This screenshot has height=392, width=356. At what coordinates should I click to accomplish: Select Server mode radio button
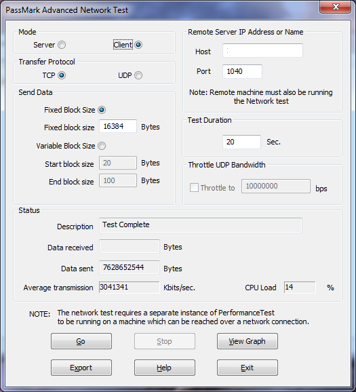coord(62,45)
